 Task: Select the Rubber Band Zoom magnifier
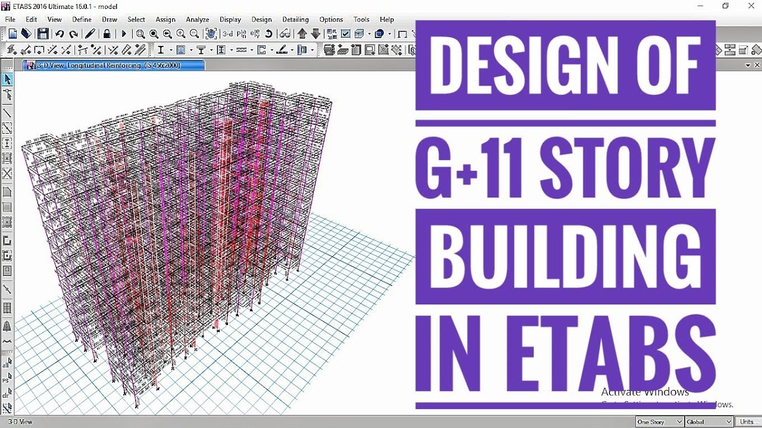pos(140,34)
